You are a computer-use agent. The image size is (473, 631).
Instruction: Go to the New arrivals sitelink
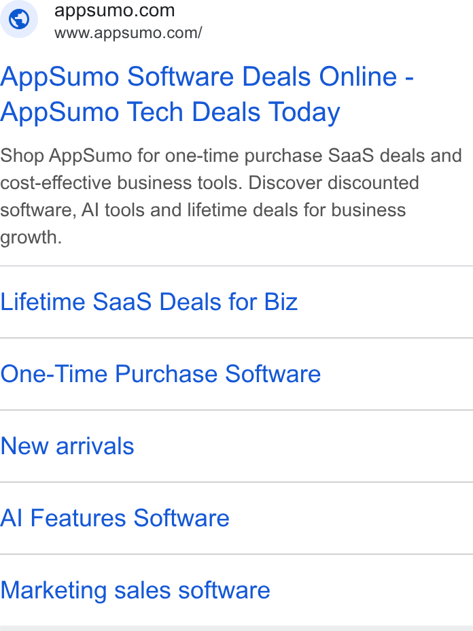[x=67, y=446]
